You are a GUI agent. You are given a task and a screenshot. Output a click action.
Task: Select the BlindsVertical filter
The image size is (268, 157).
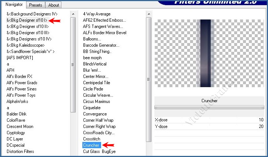[94, 64]
